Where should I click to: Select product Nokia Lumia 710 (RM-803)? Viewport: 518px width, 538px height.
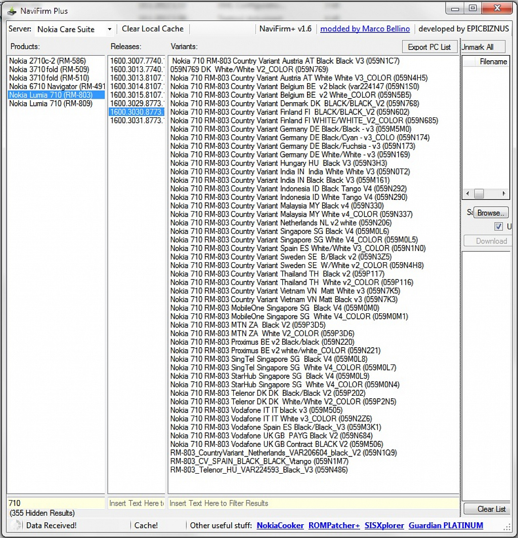(x=56, y=95)
